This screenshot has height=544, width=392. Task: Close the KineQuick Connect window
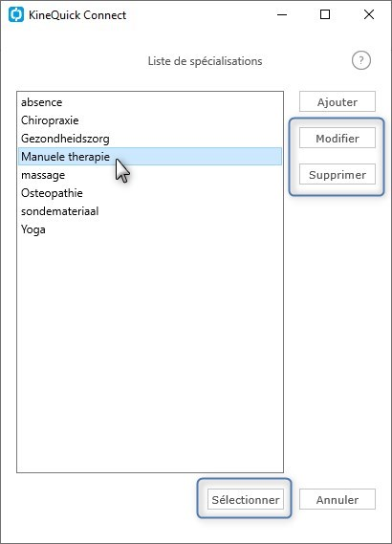pos(369,14)
